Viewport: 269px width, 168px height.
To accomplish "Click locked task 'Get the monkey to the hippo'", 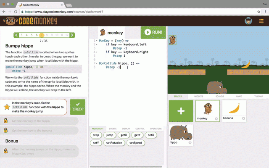I will click(x=39, y=121).
